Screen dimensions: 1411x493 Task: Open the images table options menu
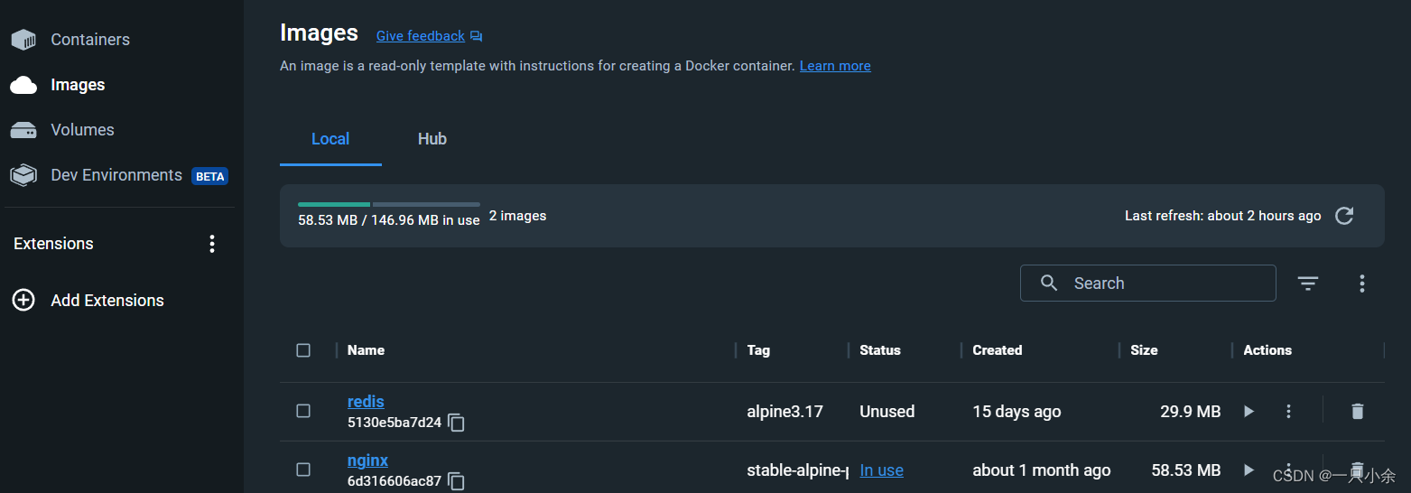(1362, 284)
